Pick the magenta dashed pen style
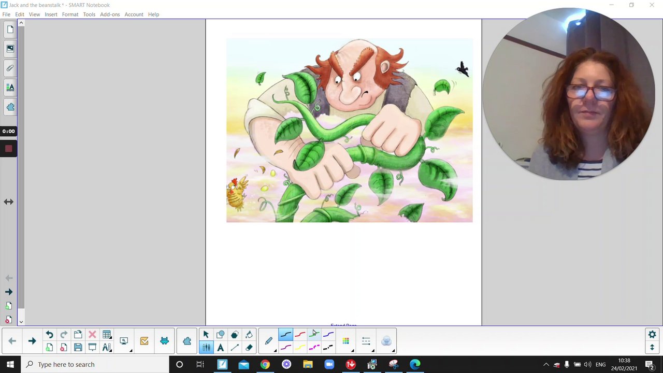 pyautogui.click(x=314, y=348)
